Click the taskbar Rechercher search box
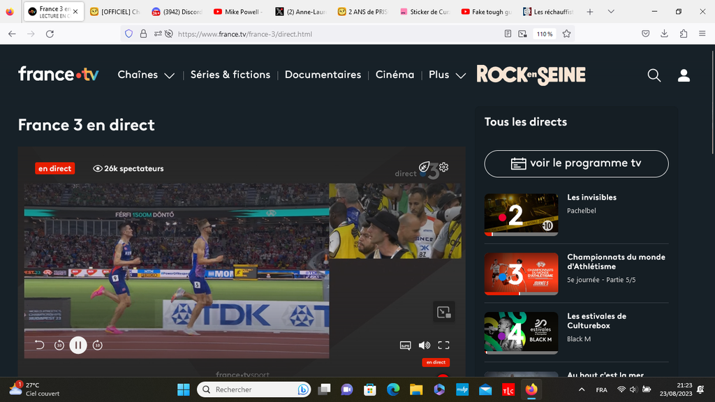Screen dimensions: 715x402 pyautogui.click(x=253, y=389)
